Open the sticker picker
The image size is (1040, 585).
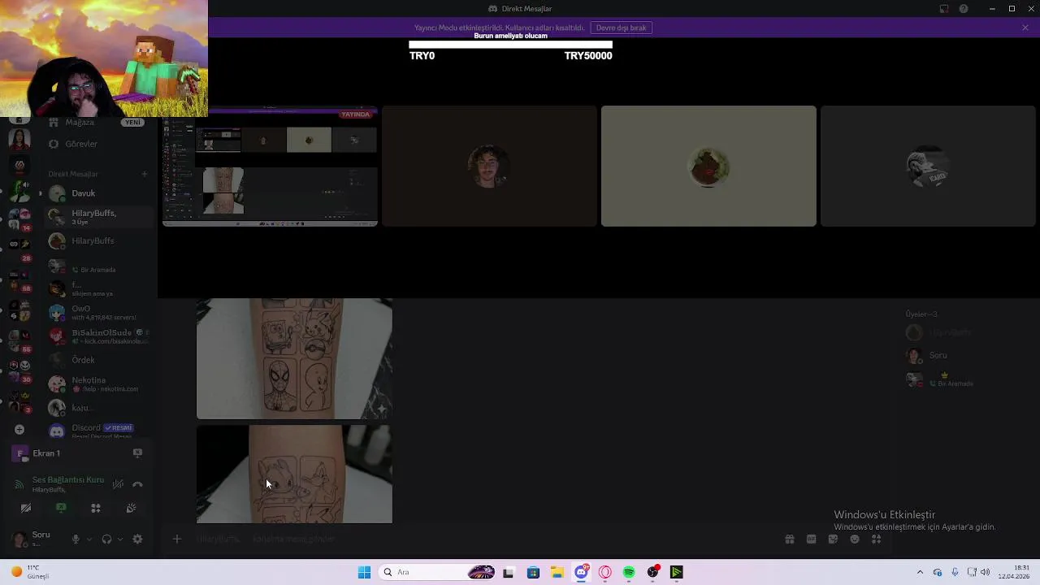833,539
